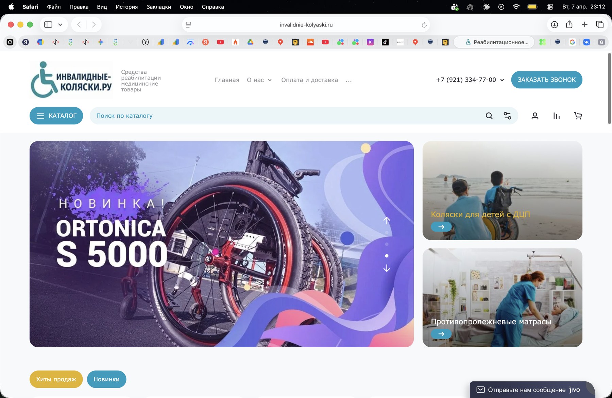
Task: Click the Инвалидные-Коляски.ру logo
Action: [x=71, y=80]
